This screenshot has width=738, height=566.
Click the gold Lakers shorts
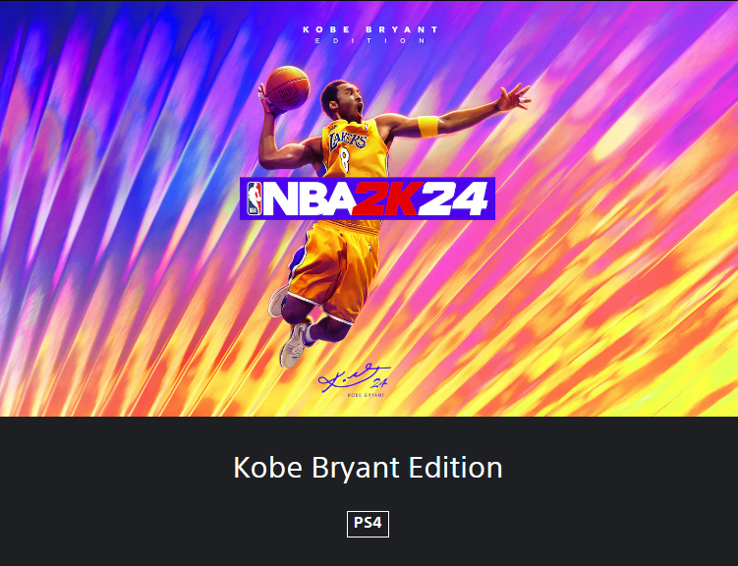pyautogui.click(x=334, y=270)
